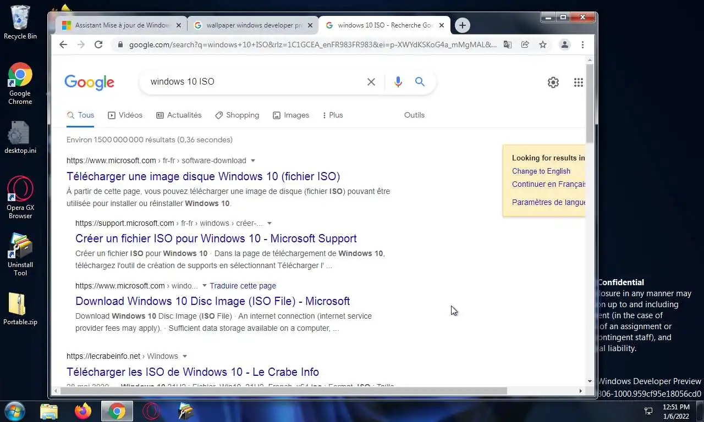Image resolution: width=704 pixels, height=422 pixels.
Task: Go back to the previous page
Action: point(63,45)
